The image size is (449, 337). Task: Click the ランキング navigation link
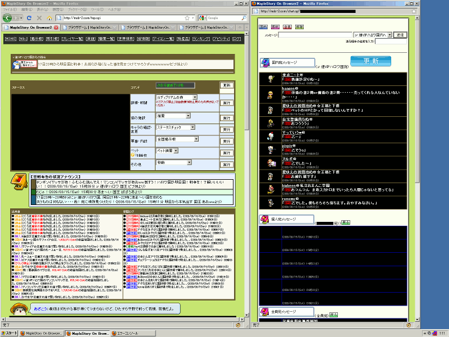click(x=201, y=38)
